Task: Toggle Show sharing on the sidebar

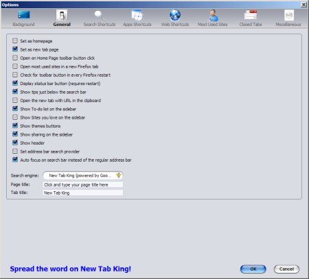Action: 15,134
